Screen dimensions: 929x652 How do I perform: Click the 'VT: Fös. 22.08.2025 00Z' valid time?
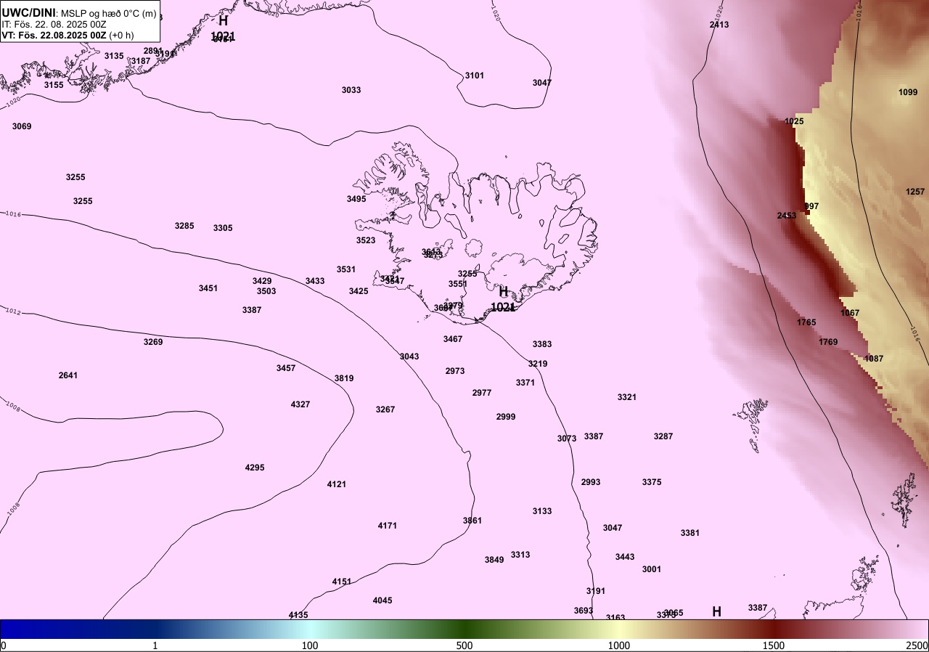click(x=55, y=35)
